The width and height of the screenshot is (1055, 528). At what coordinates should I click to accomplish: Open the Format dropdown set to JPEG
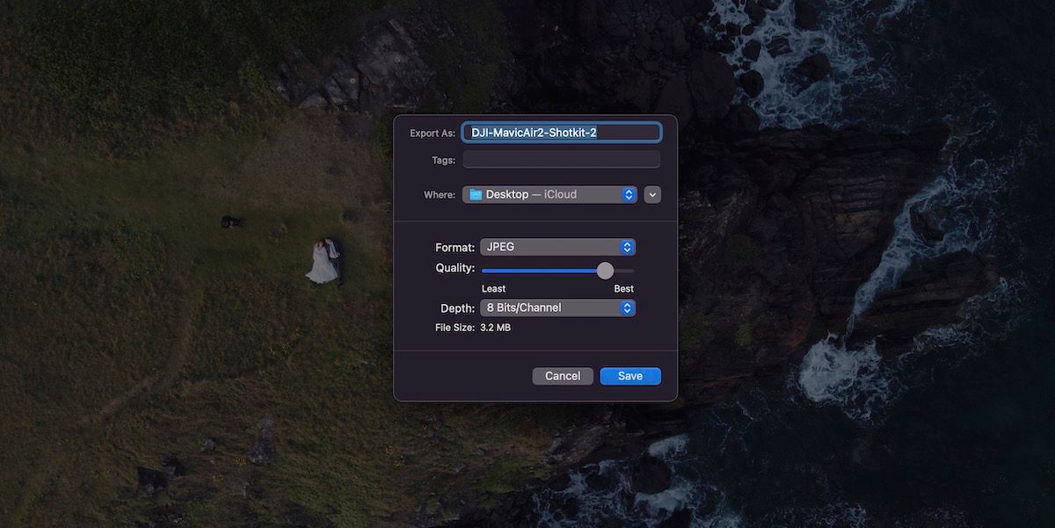coord(557,247)
